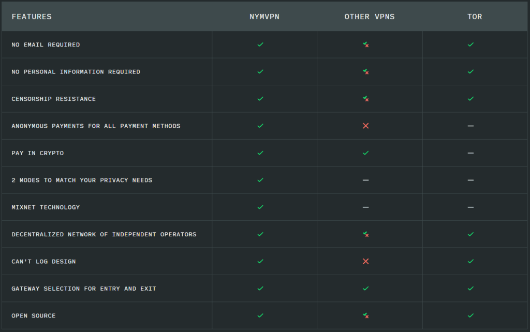Click the Features column header

point(32,17)
